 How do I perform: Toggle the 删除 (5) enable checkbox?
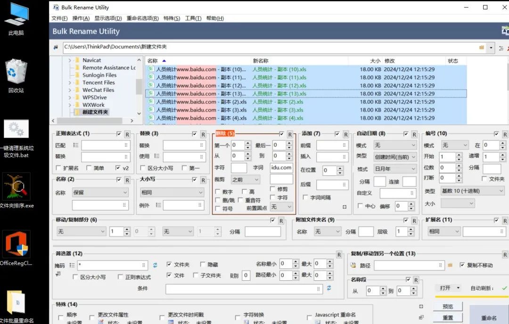pyautogui.click(x=281, y=134)
